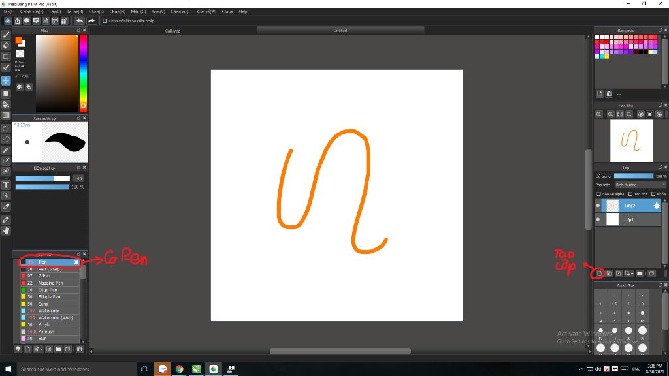Viewport: 669px width, 376px height.
Task: Open Task View on taskbar
Action: [144, 369]
